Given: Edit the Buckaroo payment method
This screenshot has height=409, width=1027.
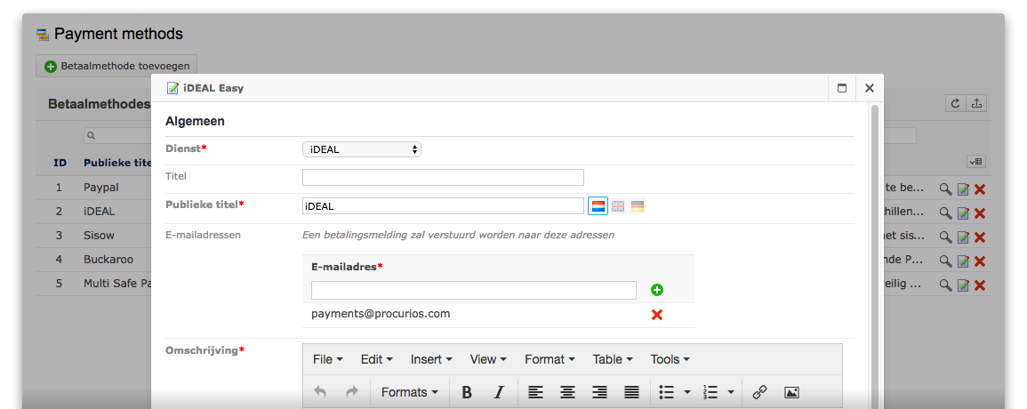Looking at the screenshot, I should pos(963,261).
